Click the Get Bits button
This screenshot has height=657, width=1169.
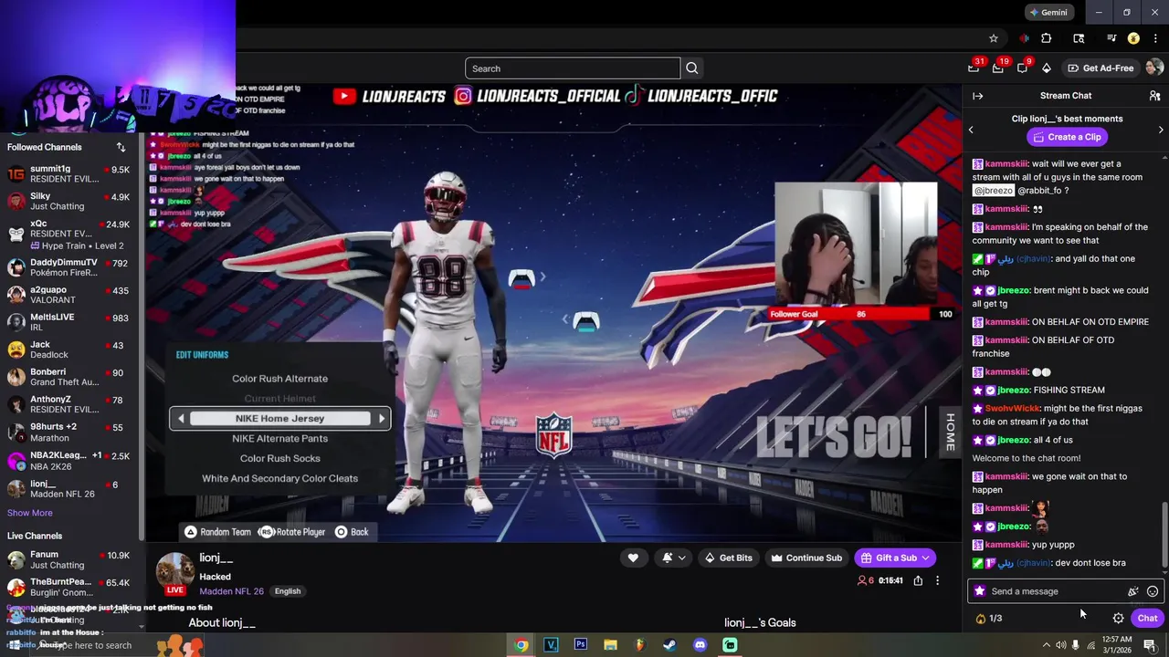(728, 558)
